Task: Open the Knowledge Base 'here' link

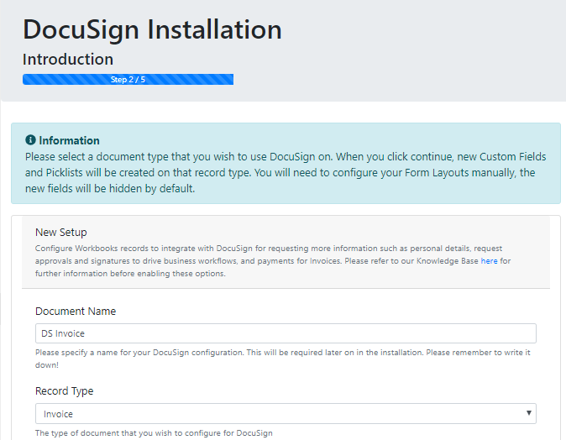Action: tap(489, 261)
